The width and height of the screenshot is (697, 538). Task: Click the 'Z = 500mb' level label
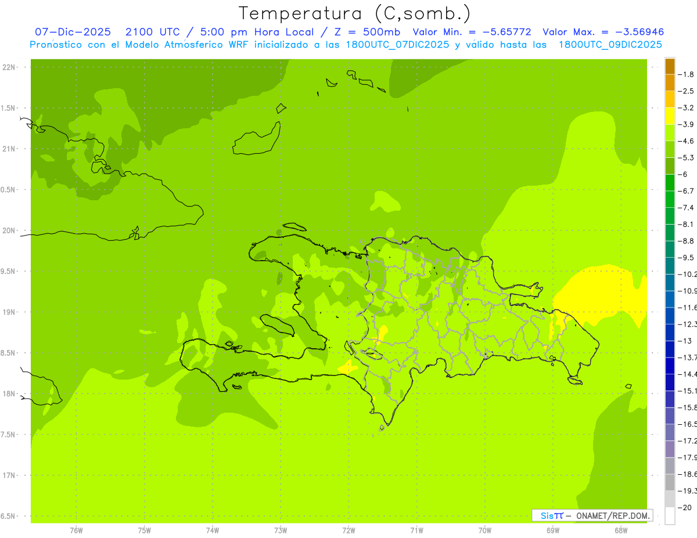(x=365, y=32)
